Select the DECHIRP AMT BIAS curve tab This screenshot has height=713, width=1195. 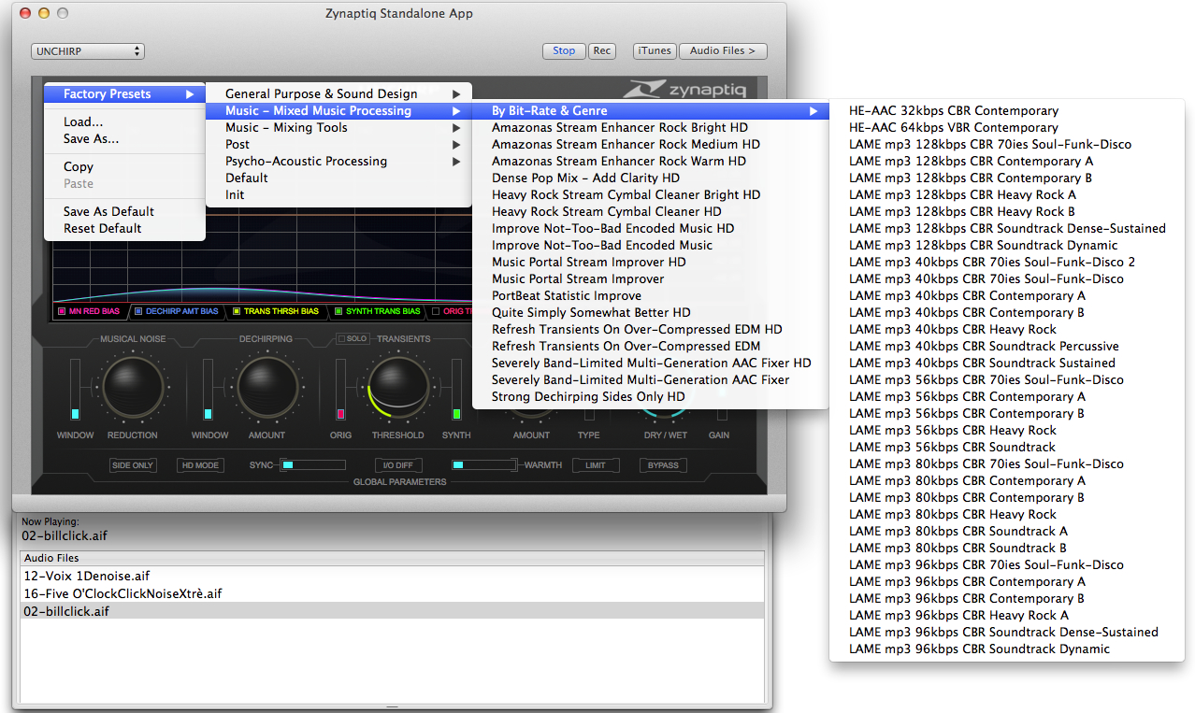(176, 311)
